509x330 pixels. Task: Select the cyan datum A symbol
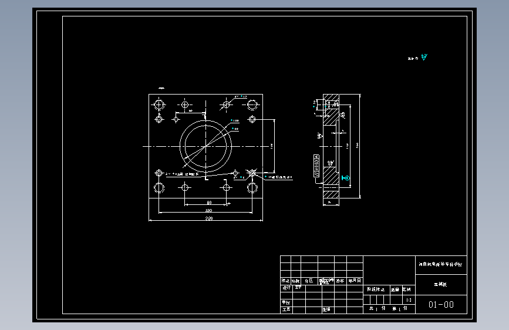coord(346,178)
